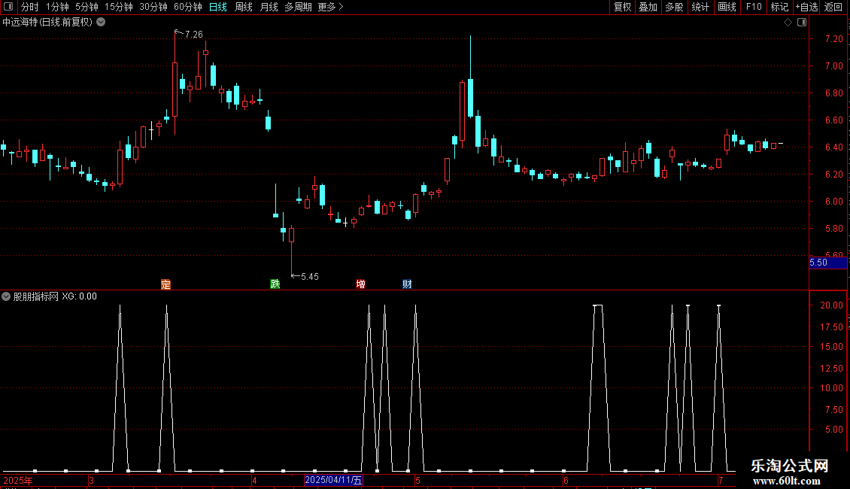Expand the dropdown beside 中远海特 title
Screen dimensions: 850x489
point(101,23)
